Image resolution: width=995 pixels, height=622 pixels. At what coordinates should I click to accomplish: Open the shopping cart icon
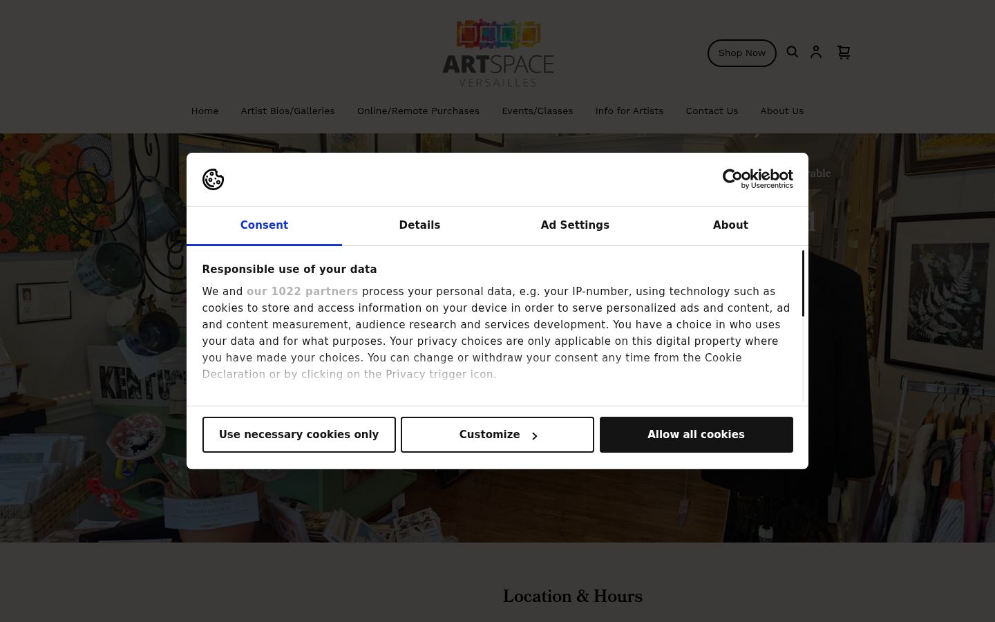(844, 53)
